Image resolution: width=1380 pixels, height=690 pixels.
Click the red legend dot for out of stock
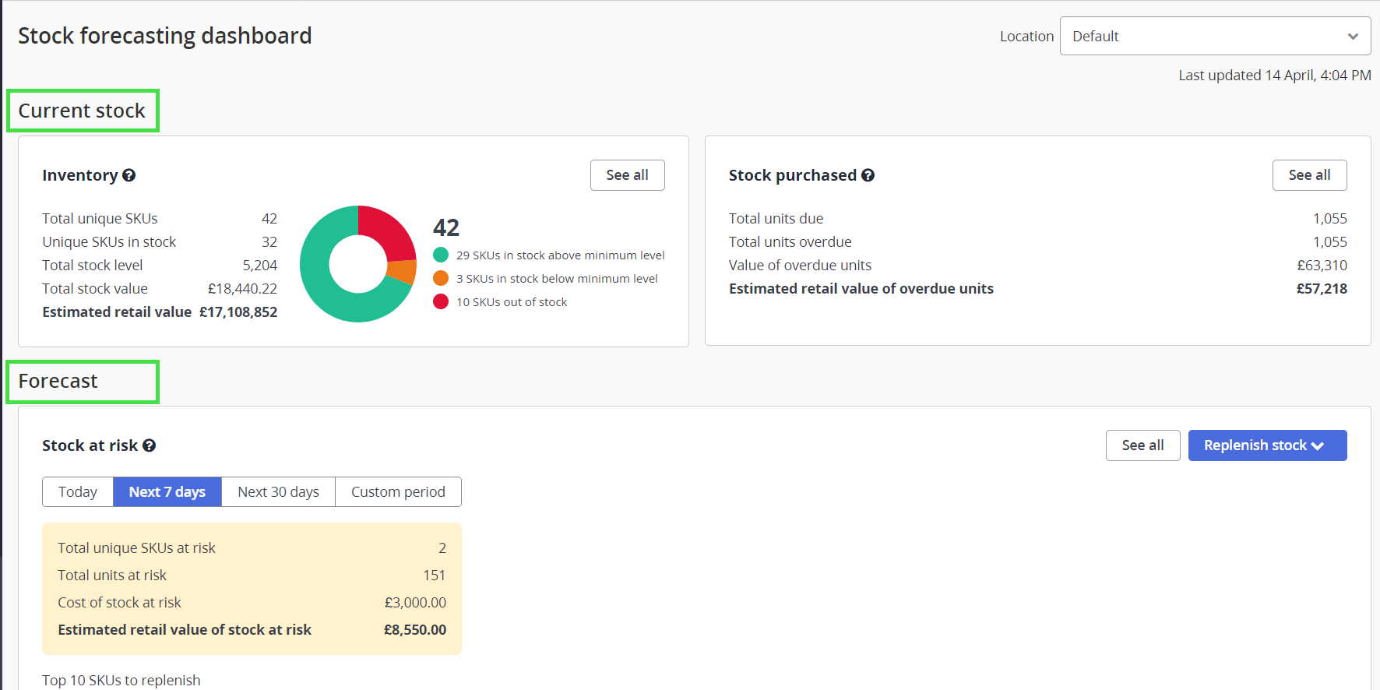(x=441, y=301)
